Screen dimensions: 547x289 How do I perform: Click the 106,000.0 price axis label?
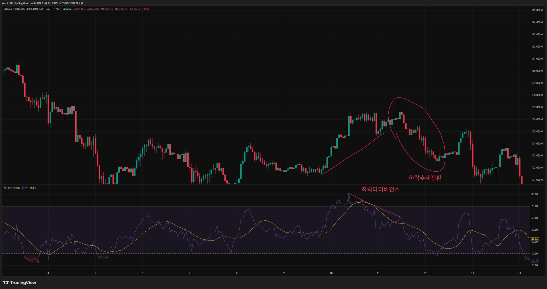click(537, 119)
